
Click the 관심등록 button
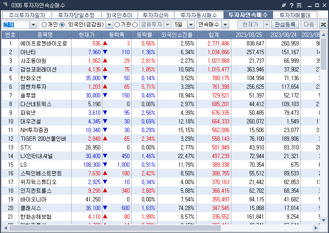[285, 25]
